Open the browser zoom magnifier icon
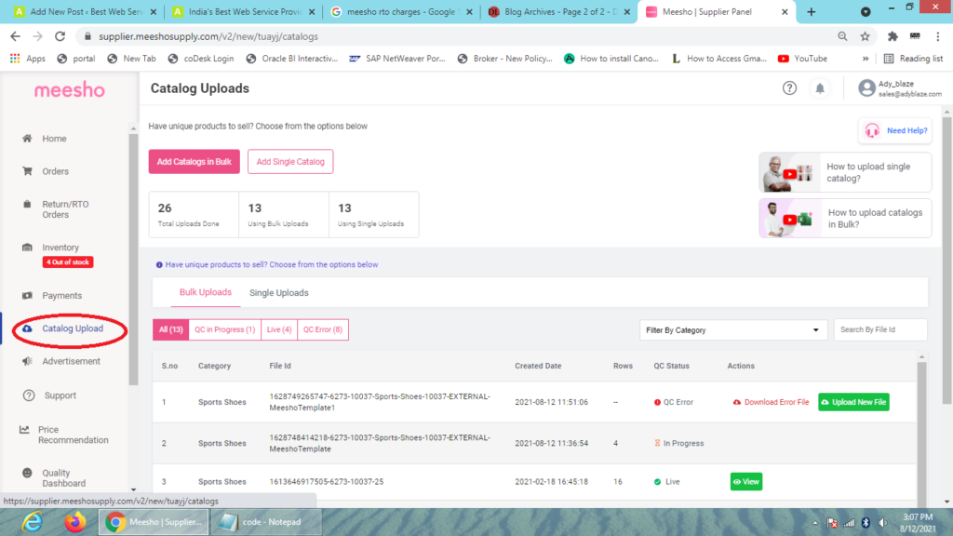This screenshot has height=536, width=953. tap(842, 36)
